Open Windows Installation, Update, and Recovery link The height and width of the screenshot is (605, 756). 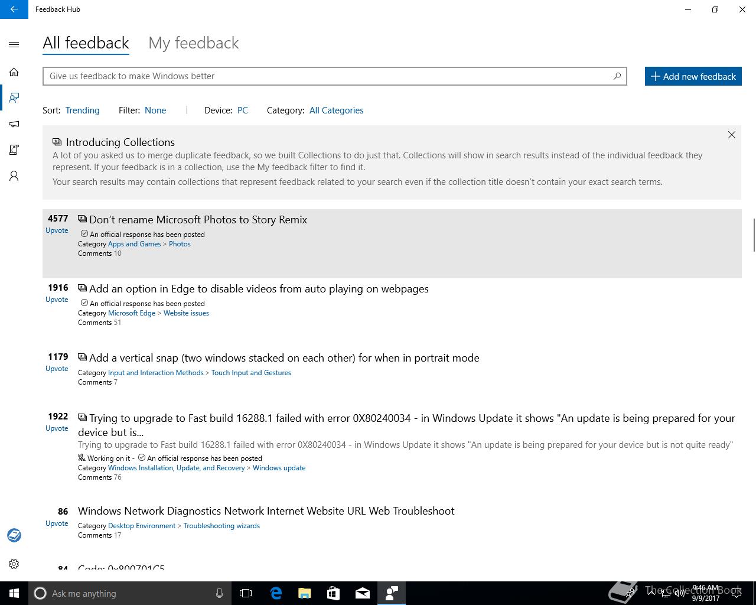tap(176, 468)
